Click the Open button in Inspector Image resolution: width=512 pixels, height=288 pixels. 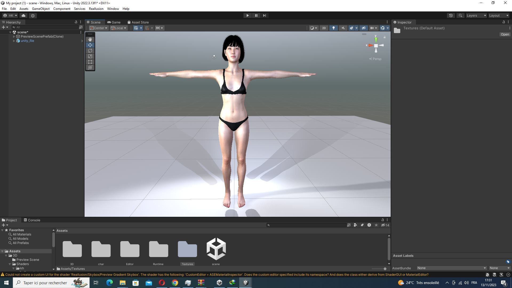tap(505, 34)
